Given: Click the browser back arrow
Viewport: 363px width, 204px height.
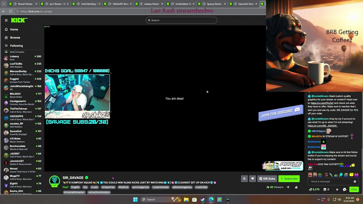Looking at the screenshot, I should [x=4, y=11].
